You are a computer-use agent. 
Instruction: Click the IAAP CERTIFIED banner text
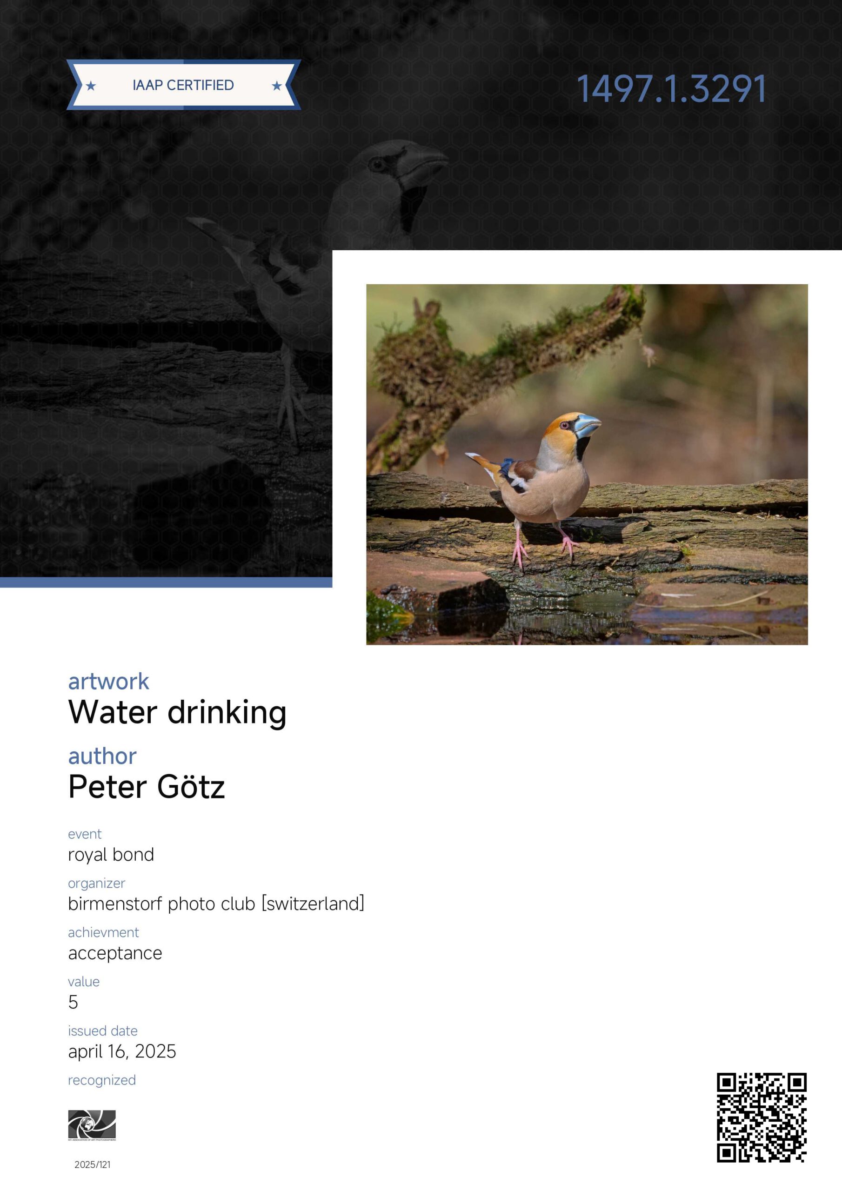tap(183, 85)
